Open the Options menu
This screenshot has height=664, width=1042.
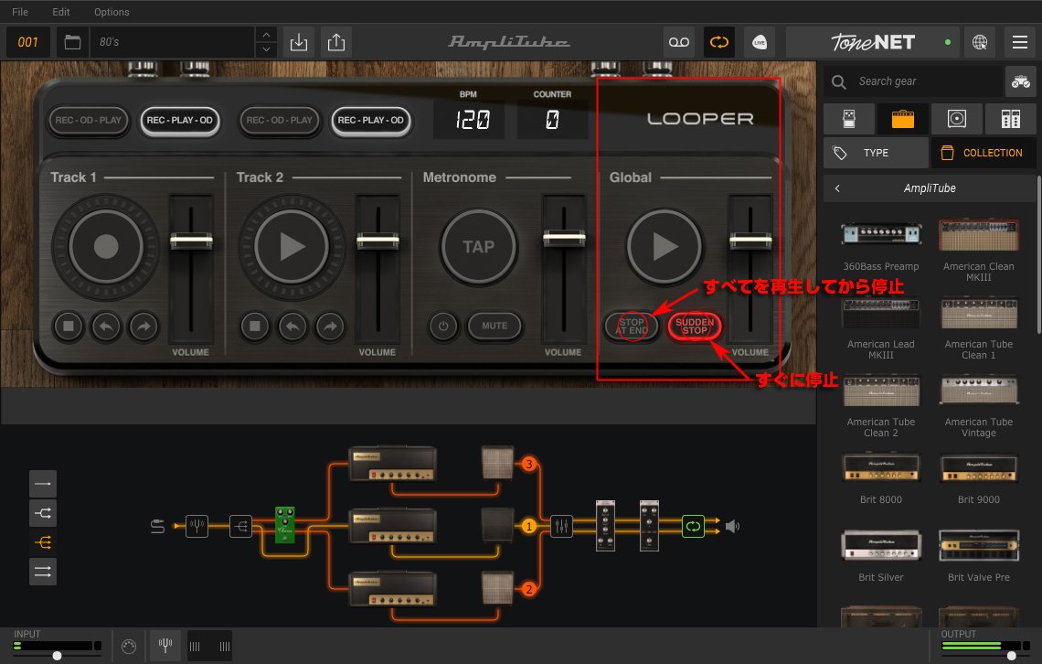112,12
